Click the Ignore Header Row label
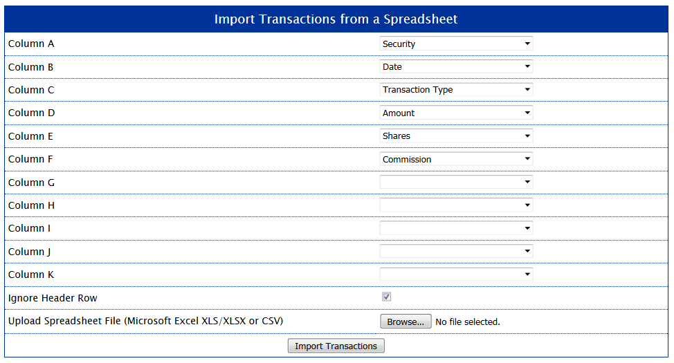674x363 pixels. coord(53,298)
